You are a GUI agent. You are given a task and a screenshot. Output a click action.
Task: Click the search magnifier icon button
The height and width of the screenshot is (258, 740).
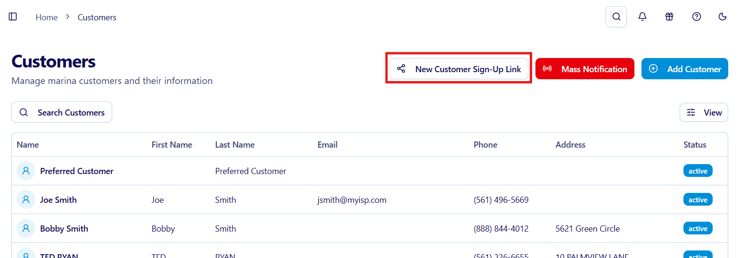616,17
